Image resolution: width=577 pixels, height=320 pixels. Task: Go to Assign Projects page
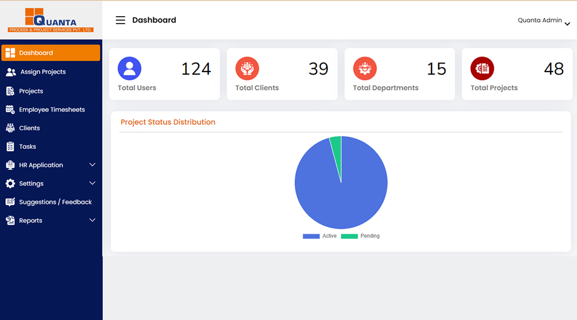[43, 72]
